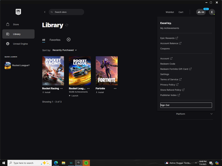The height and width of the screenshot is (166, 222).
Task: Click the E profile avatar
Action: pyautogui.click(x=212, y=12)
